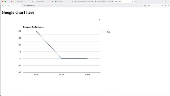Screen dimensions: 170x96
Task: Click the 2.5 y-axis label
Action: click(x=20, y=38)
